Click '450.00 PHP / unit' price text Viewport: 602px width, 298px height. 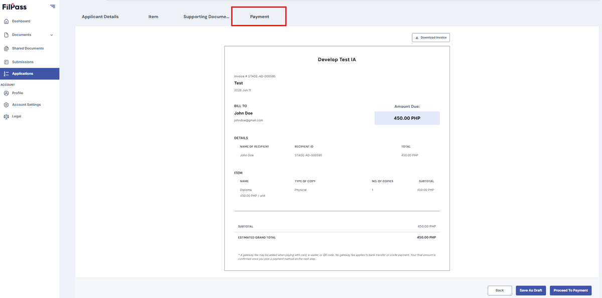[253, 196]
